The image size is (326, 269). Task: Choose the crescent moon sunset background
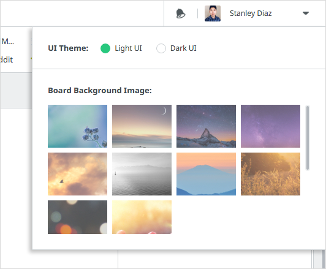point(142,126)
